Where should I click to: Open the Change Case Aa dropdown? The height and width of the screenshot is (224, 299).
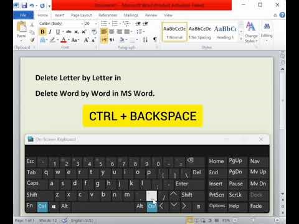pos(75,40)
